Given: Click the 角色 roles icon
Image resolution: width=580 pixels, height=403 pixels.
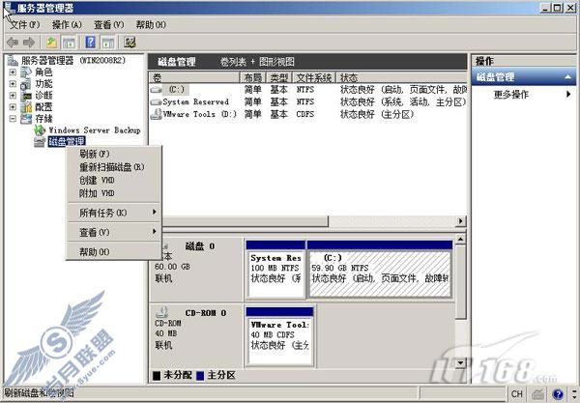Looking at the screenshot, I should (26, 72).
